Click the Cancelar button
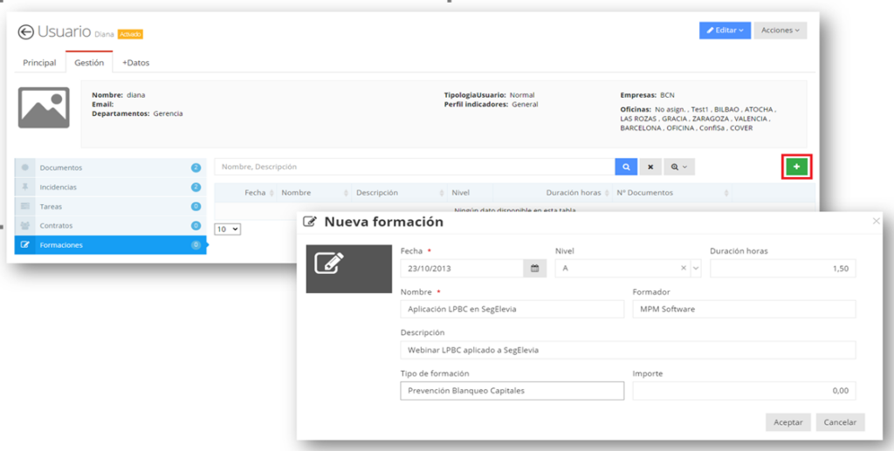Screen dimensions: 894x451 coord(840,422)
